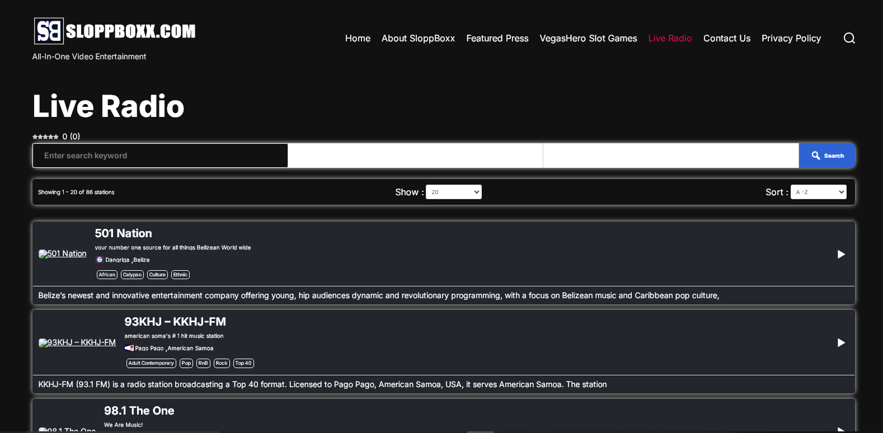Viewport: 883px width, 433px height.
Task: Select Live Radio menu item
Action: 670,38
